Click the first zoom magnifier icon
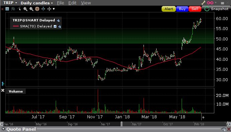The height and width of the screenshot is (132, 231). click(x=25, y=9)
